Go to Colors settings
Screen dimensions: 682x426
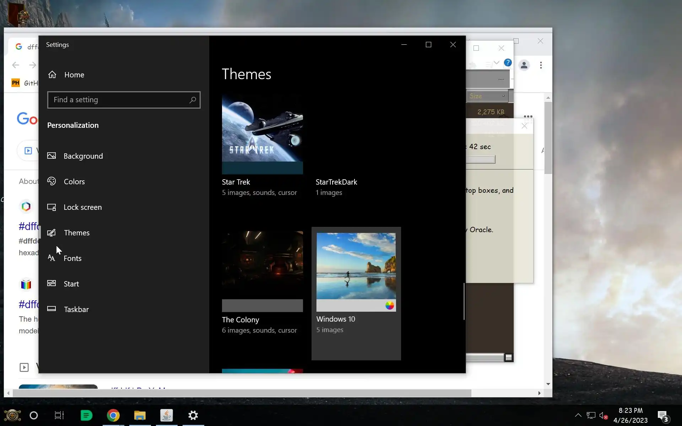pyautogui.click(x=74, y=182)
